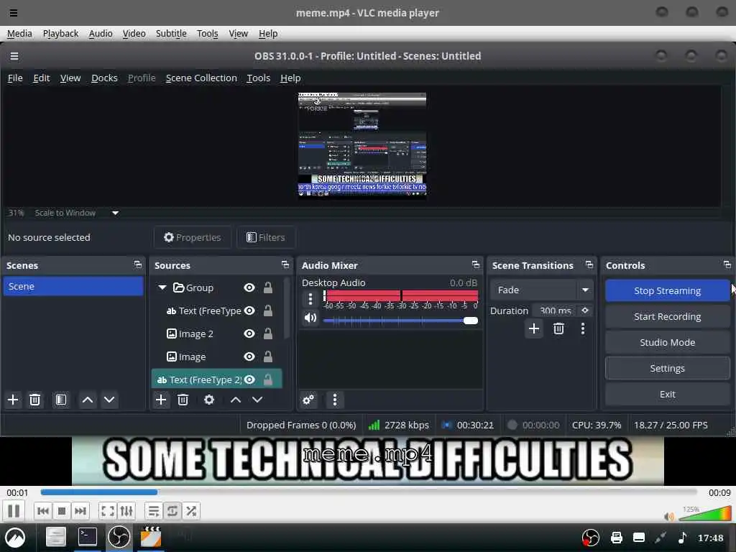Undock the Sources panel
Viewport: 736px width, 552px height.
(285, 264)
